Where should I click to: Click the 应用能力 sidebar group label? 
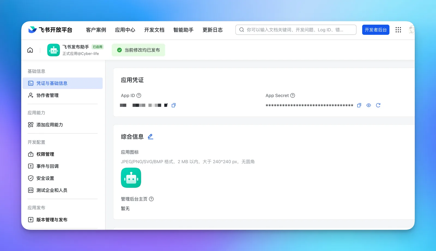(36, 113)
